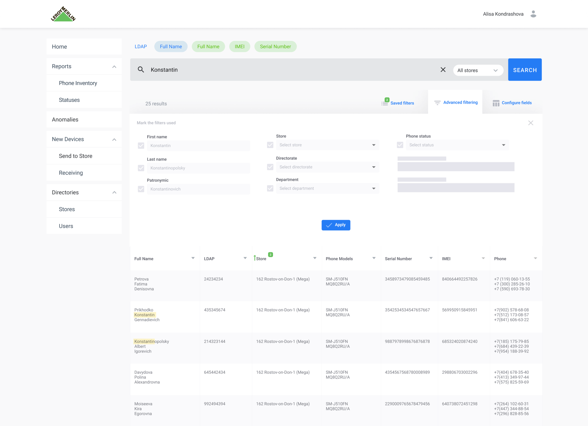Image resolution: width=588 pixels, height=426 pixels.
Task: Switch to the Advanced filtering tab
Action: click(x=456, y=102)
